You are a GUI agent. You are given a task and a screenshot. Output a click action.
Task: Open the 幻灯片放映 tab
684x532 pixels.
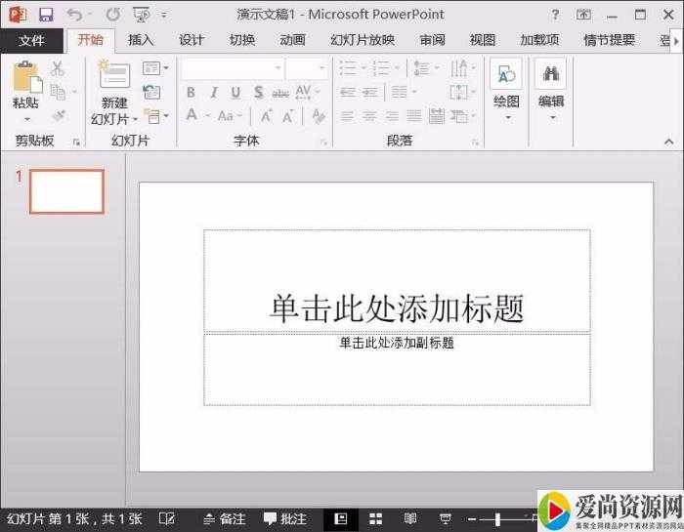pos(363,40)
